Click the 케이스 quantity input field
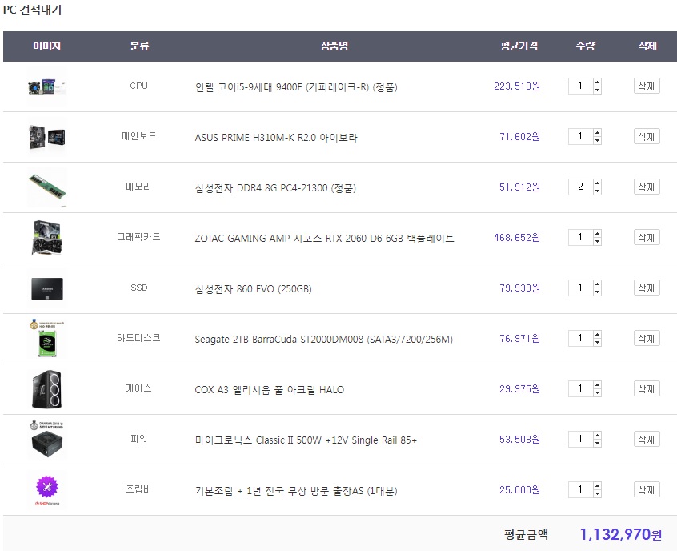This screenshot has height=551, width=677. click(x=580, y=389)
